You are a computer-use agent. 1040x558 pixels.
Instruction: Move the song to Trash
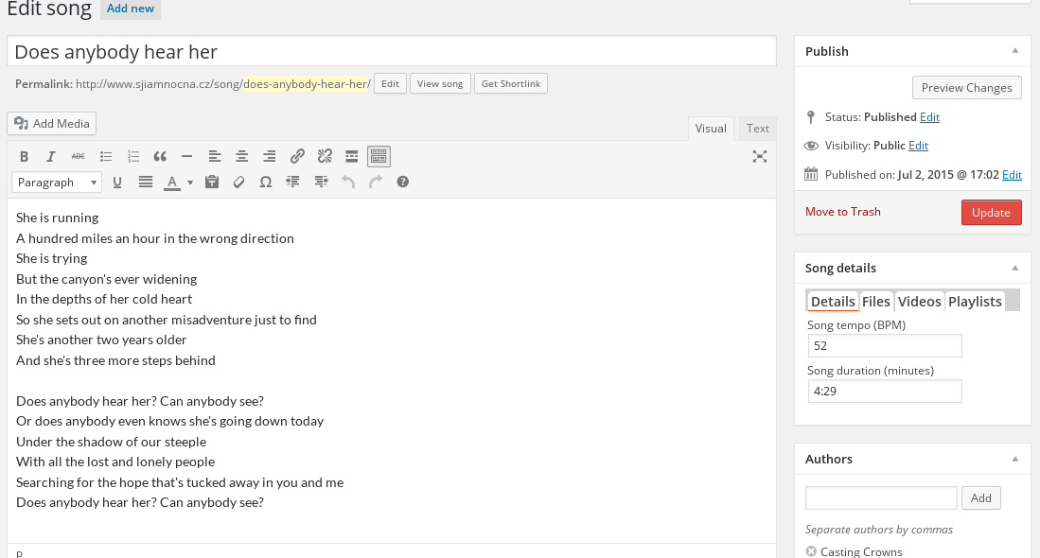tap(842, 212)
